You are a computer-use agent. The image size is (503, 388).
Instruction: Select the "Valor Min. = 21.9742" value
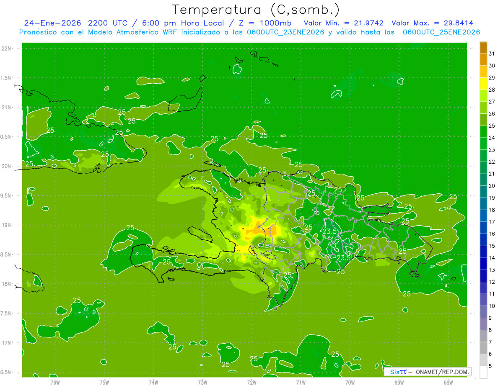(343, 23)
